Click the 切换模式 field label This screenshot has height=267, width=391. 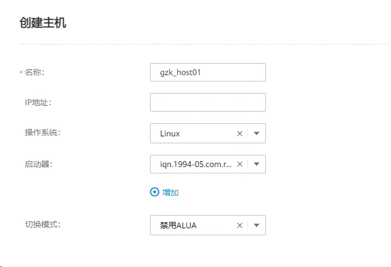[39, 224]
